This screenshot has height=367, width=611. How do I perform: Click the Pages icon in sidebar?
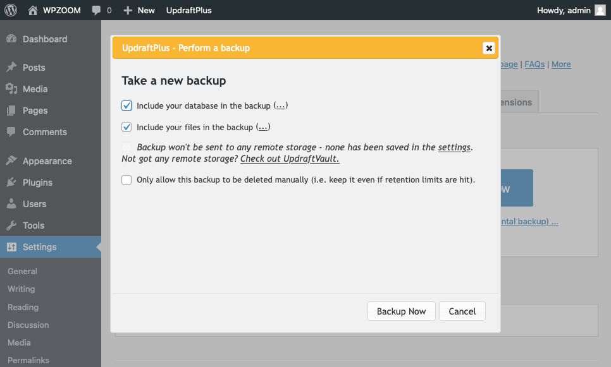pyautogui.click(x=11, y=111)
